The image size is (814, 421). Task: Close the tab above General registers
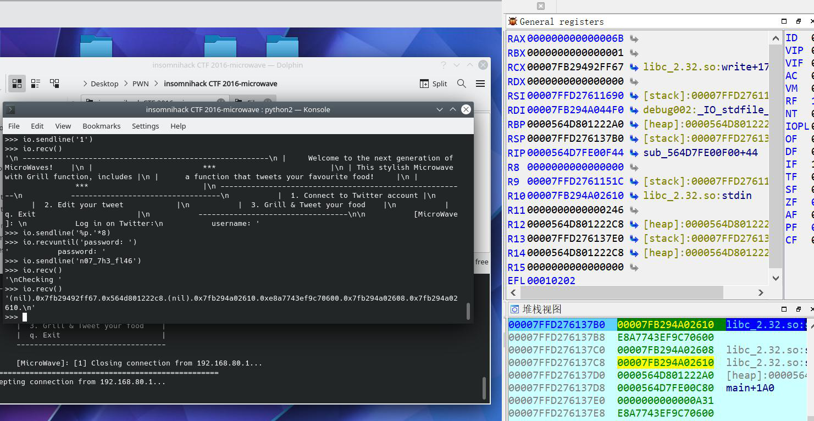(541, 6)
